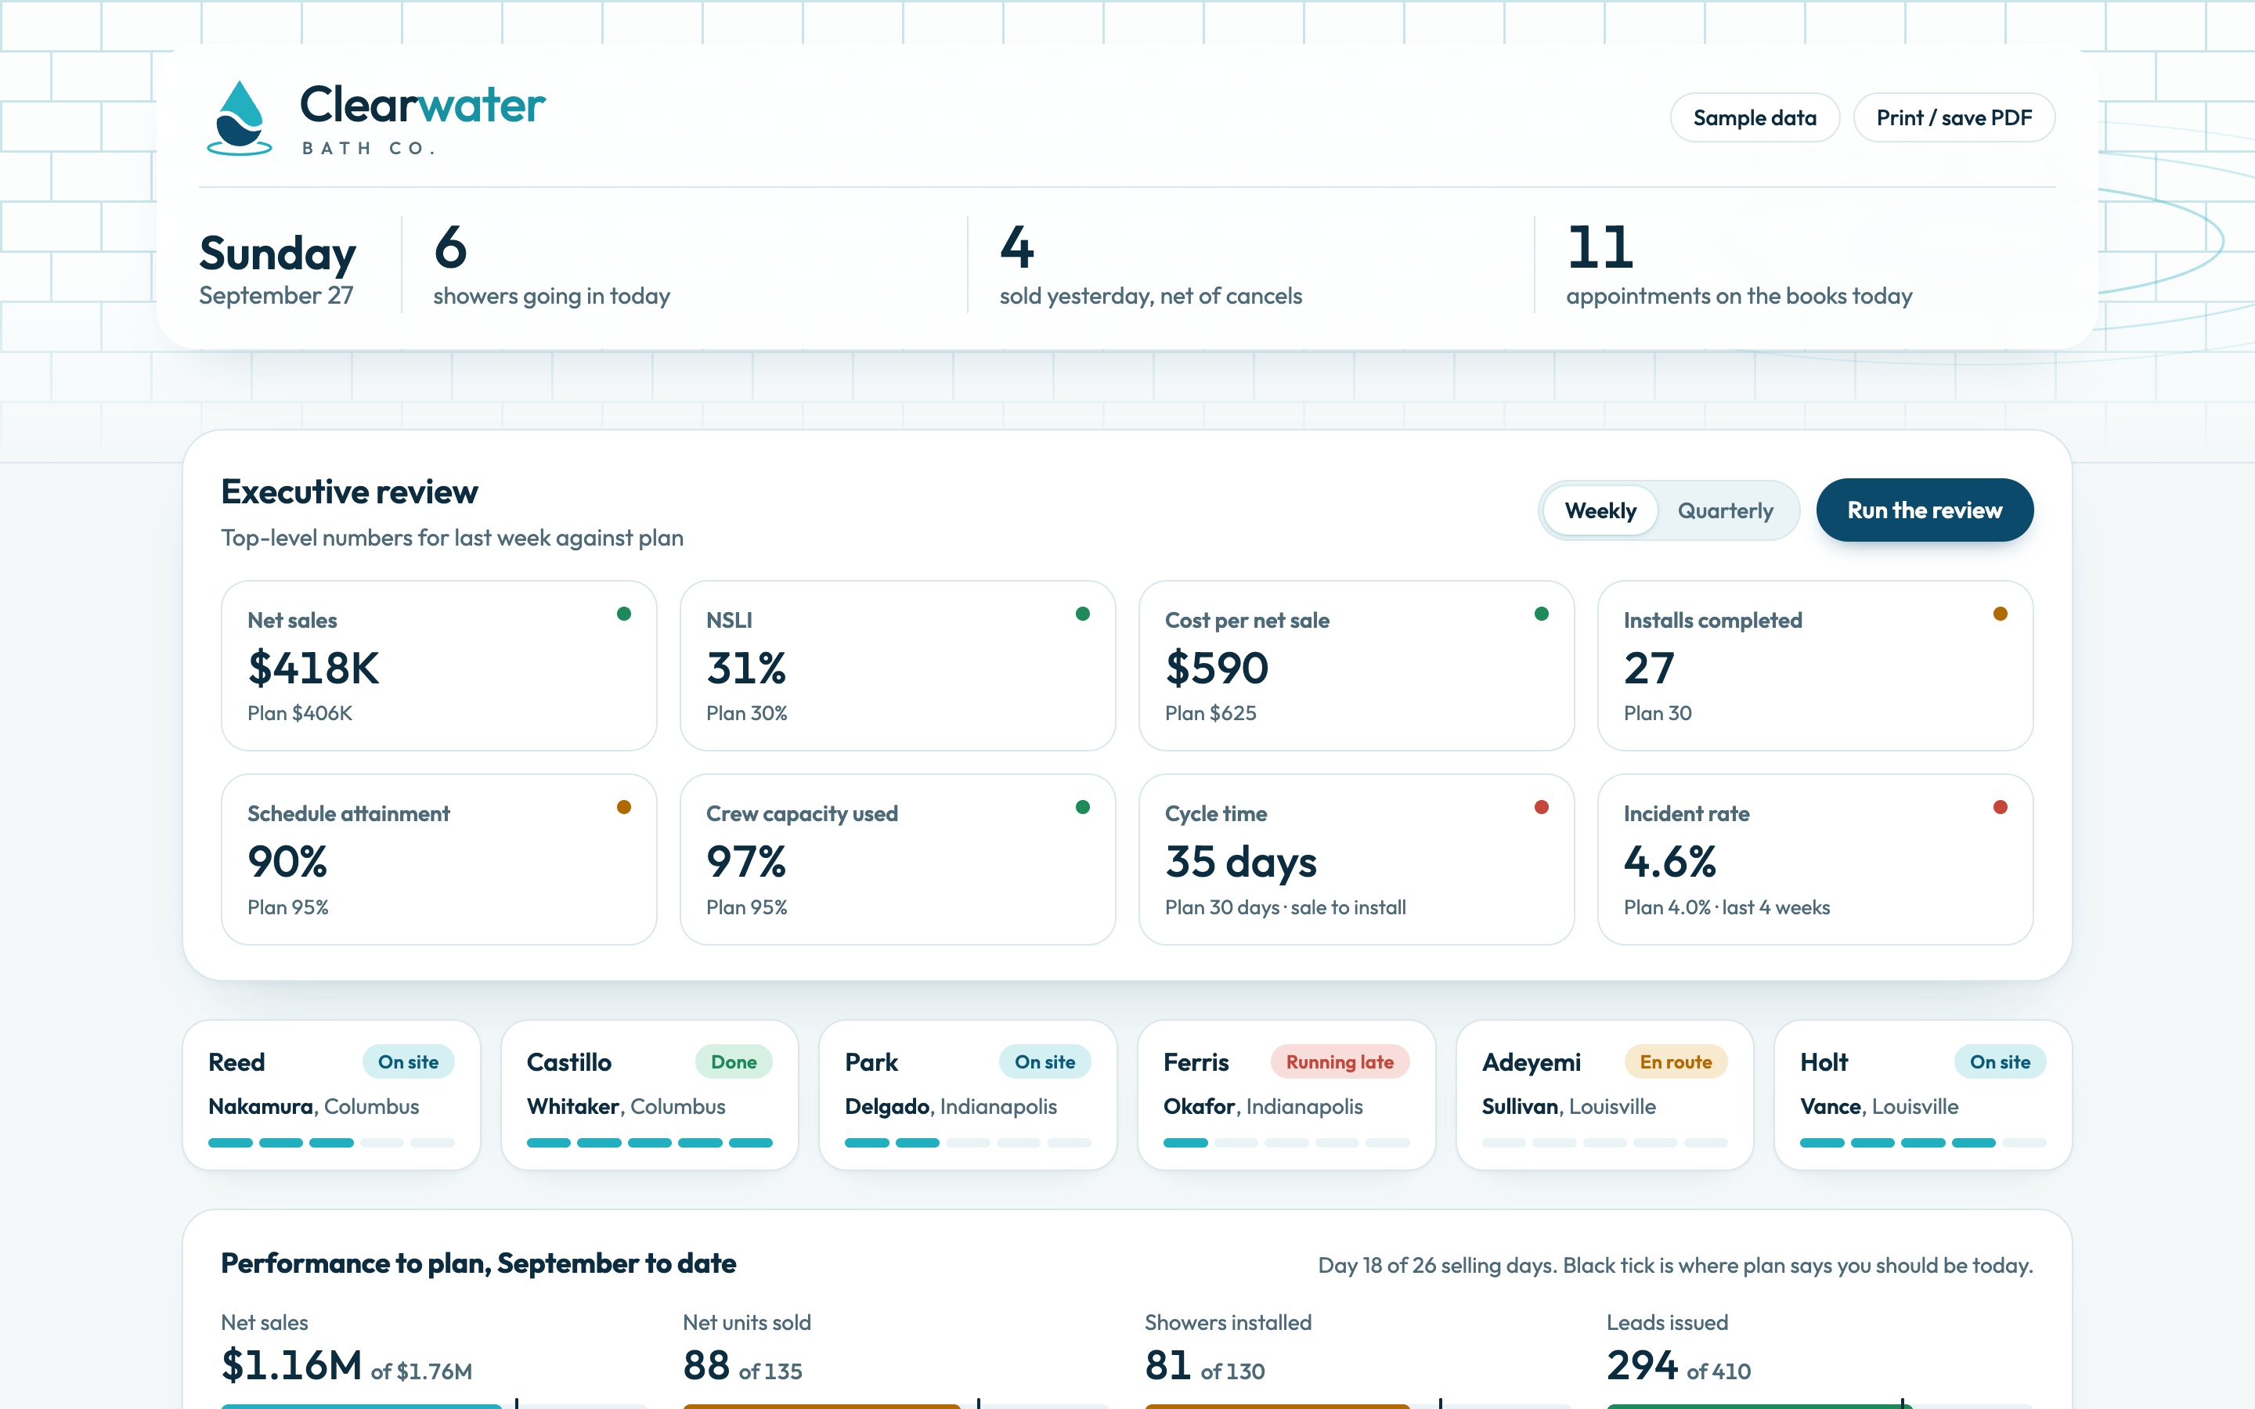Click the red dot on Cycle time card

pos(1541,807)
